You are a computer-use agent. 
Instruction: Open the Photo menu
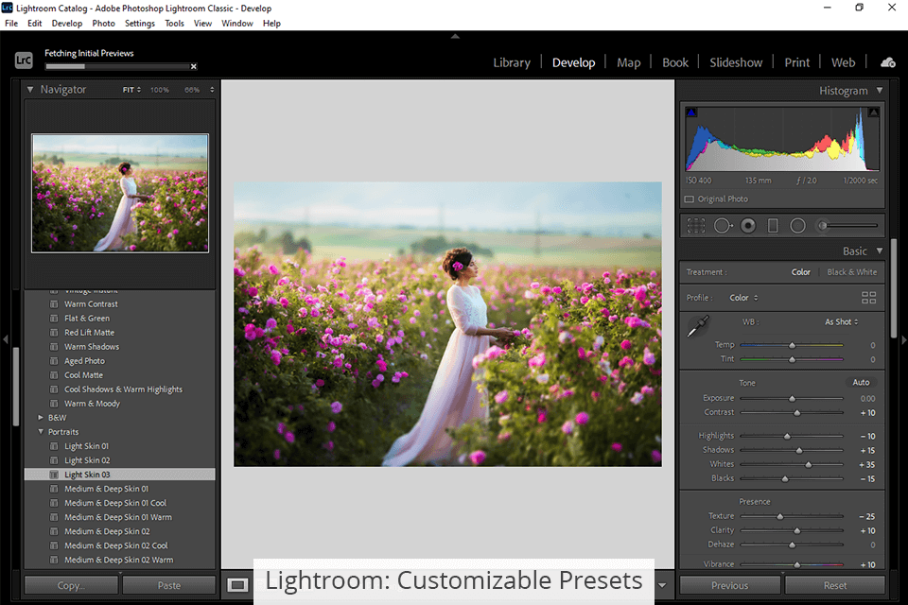click(103, 23)
